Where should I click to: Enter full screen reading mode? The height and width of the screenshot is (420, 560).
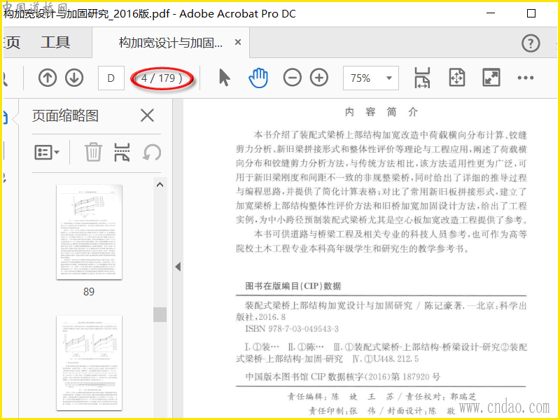pos(491,78)
